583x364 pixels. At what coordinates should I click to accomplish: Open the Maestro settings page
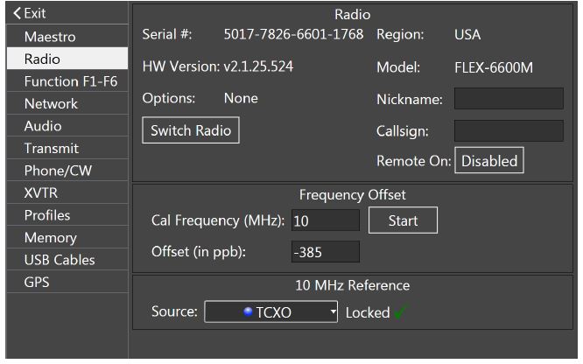coord(67,37)
